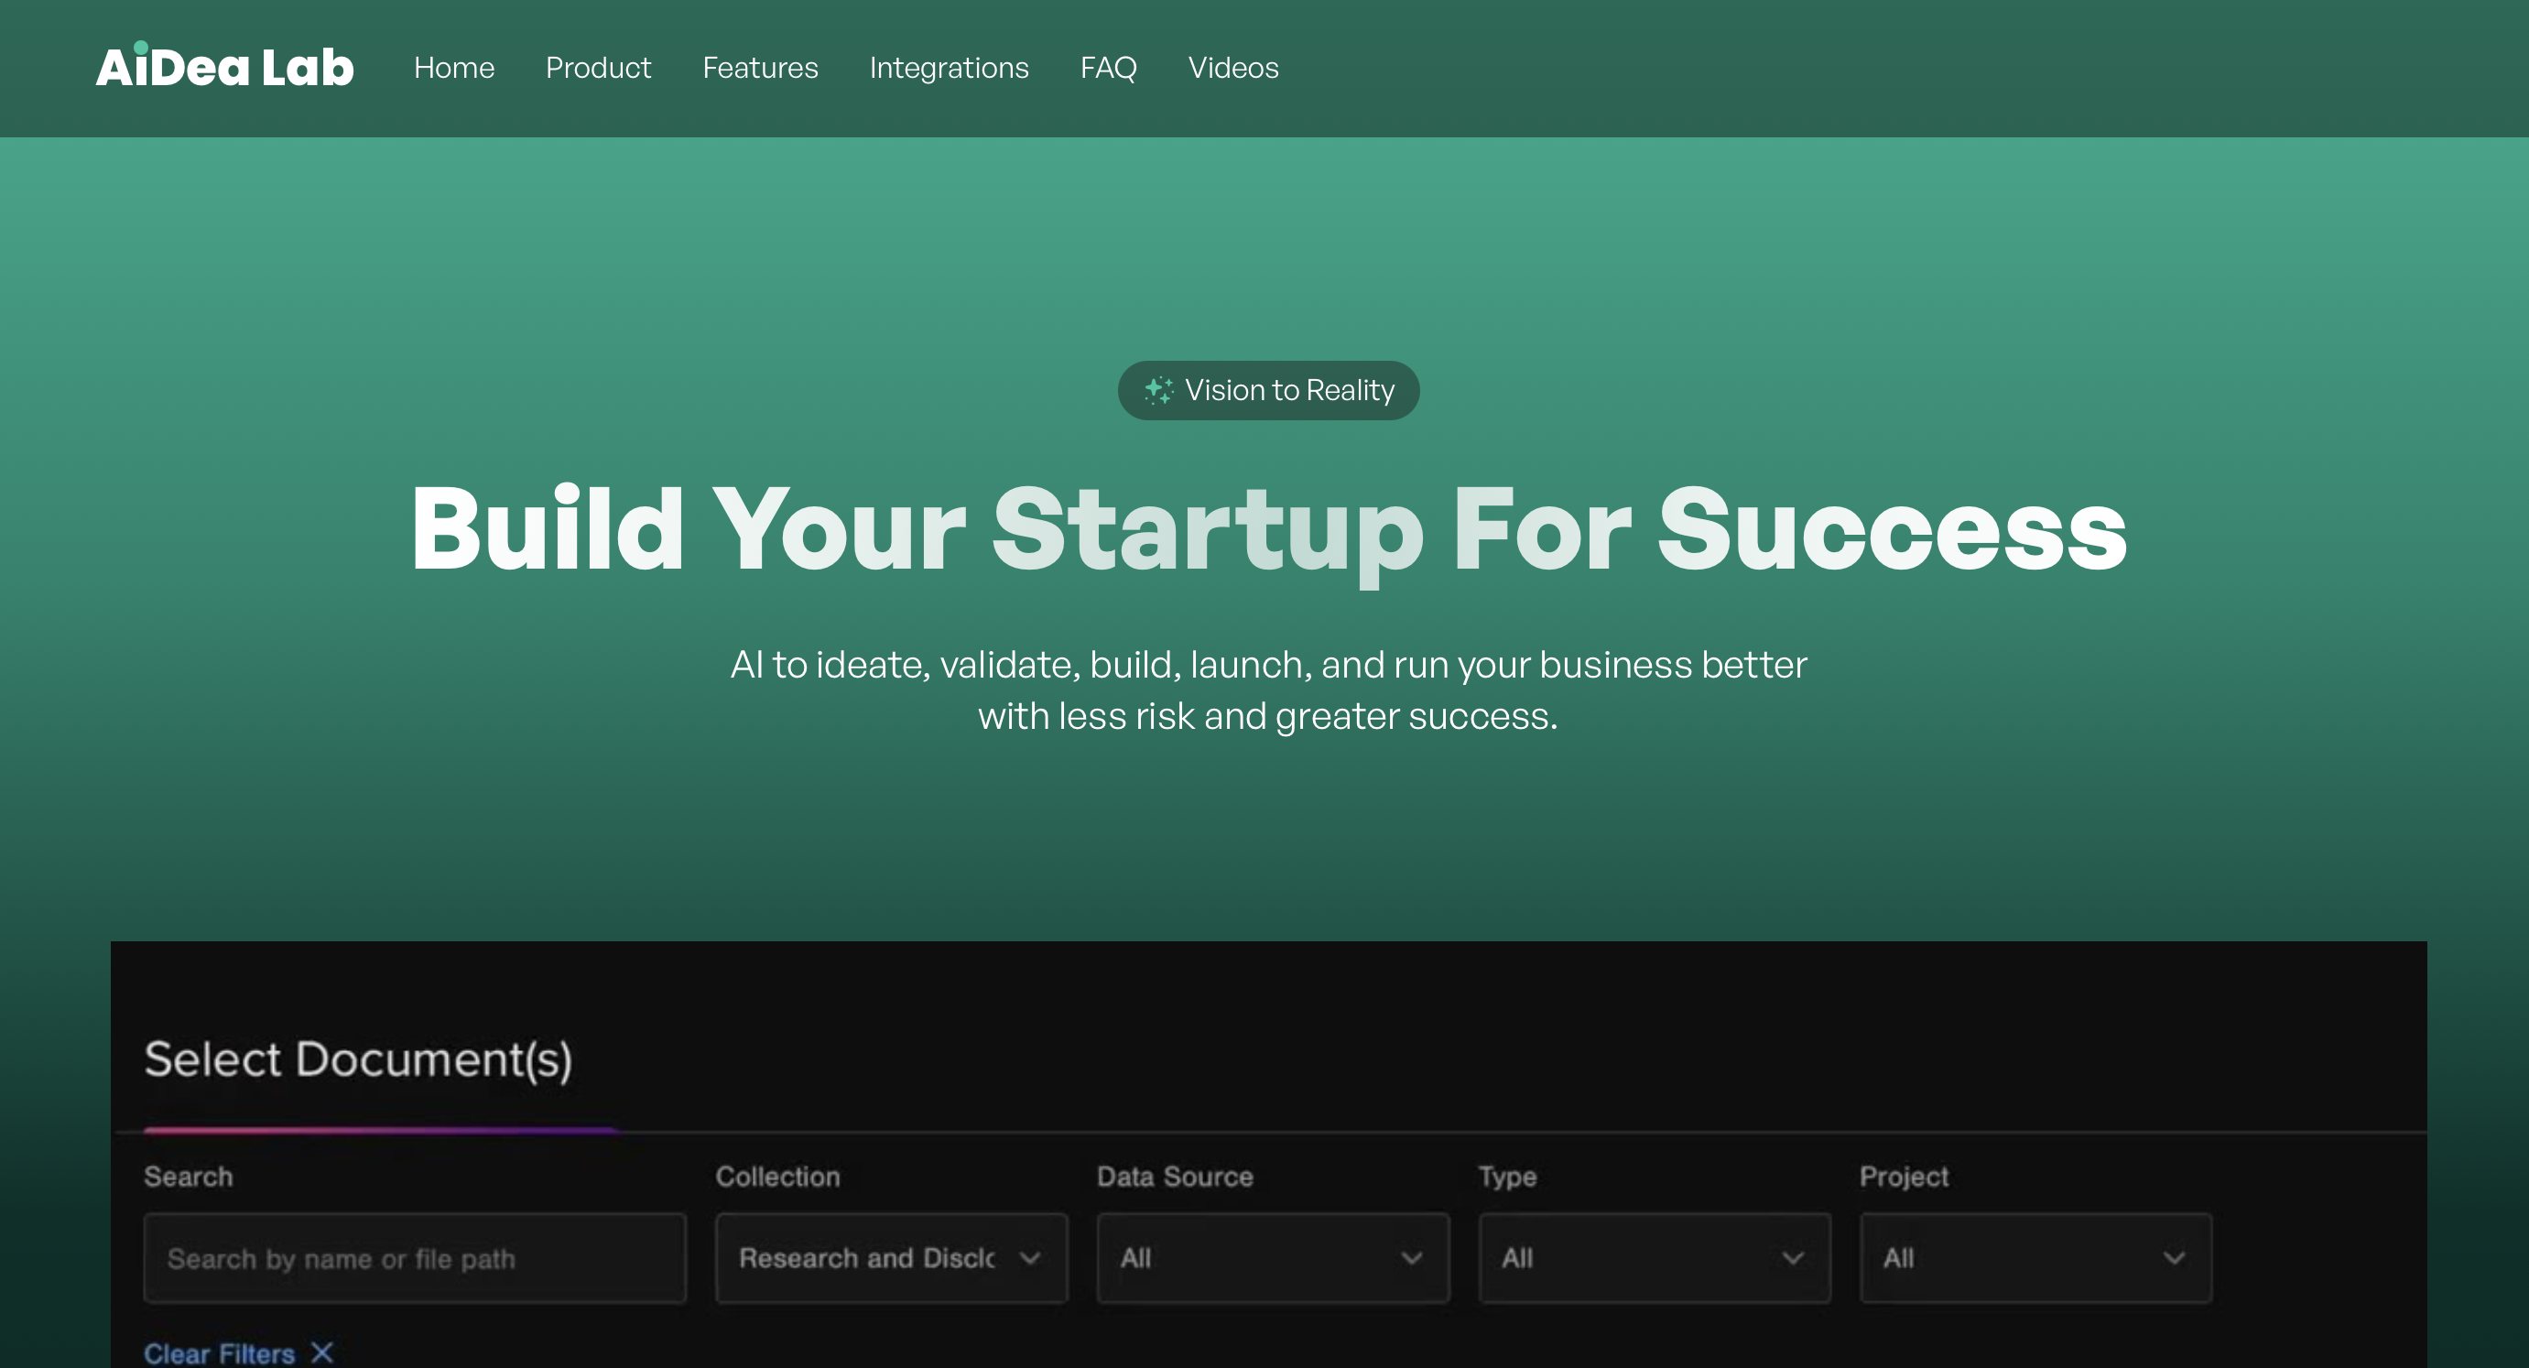Open the Project filter dropdown
Viewport: 2529px width, 1368px height.
tap(2035, 1258)
